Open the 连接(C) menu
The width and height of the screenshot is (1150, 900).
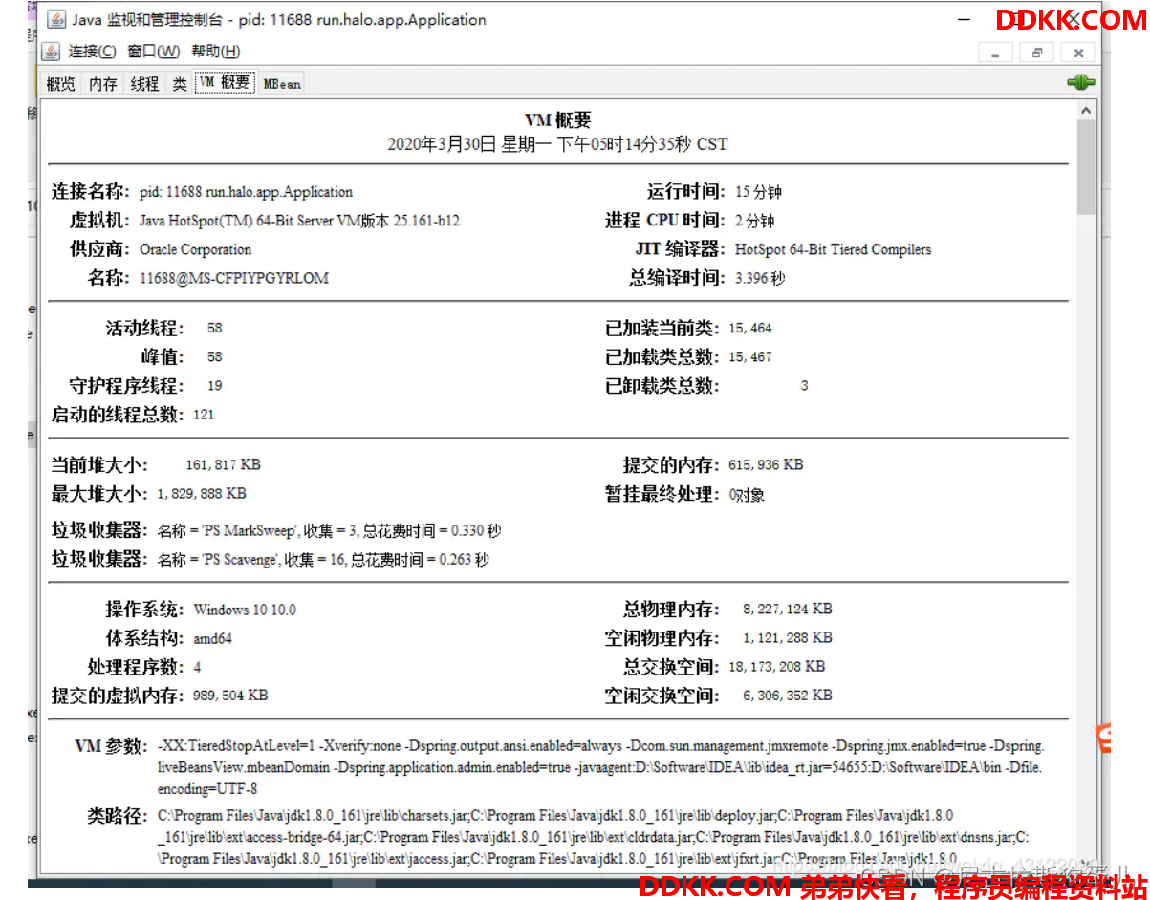(93, 52)
